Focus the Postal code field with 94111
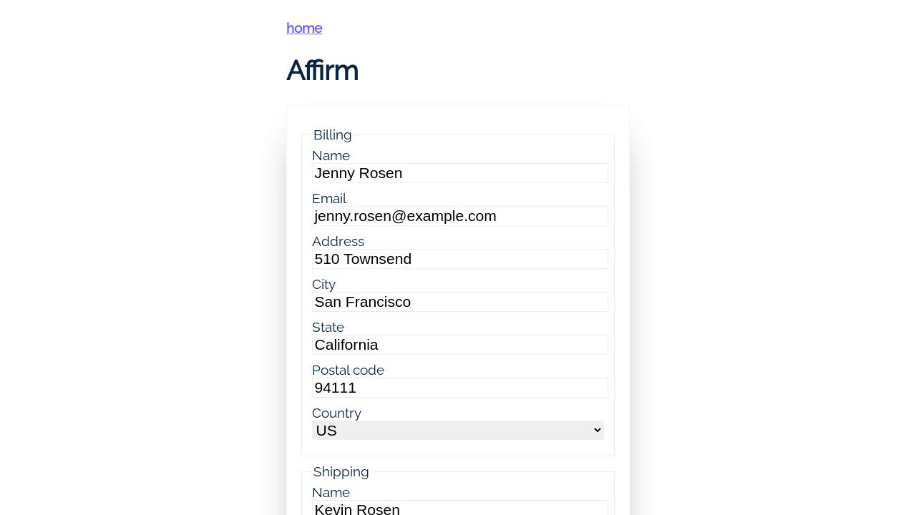The width and height of the screenshot is (916, 515). [459, 388]
